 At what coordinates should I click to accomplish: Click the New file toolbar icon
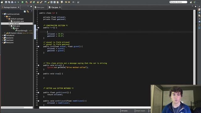point(2,2)
